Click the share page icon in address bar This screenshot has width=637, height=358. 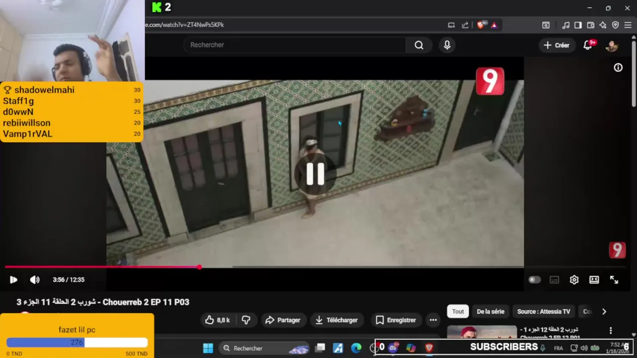click(x=465, y=25)
